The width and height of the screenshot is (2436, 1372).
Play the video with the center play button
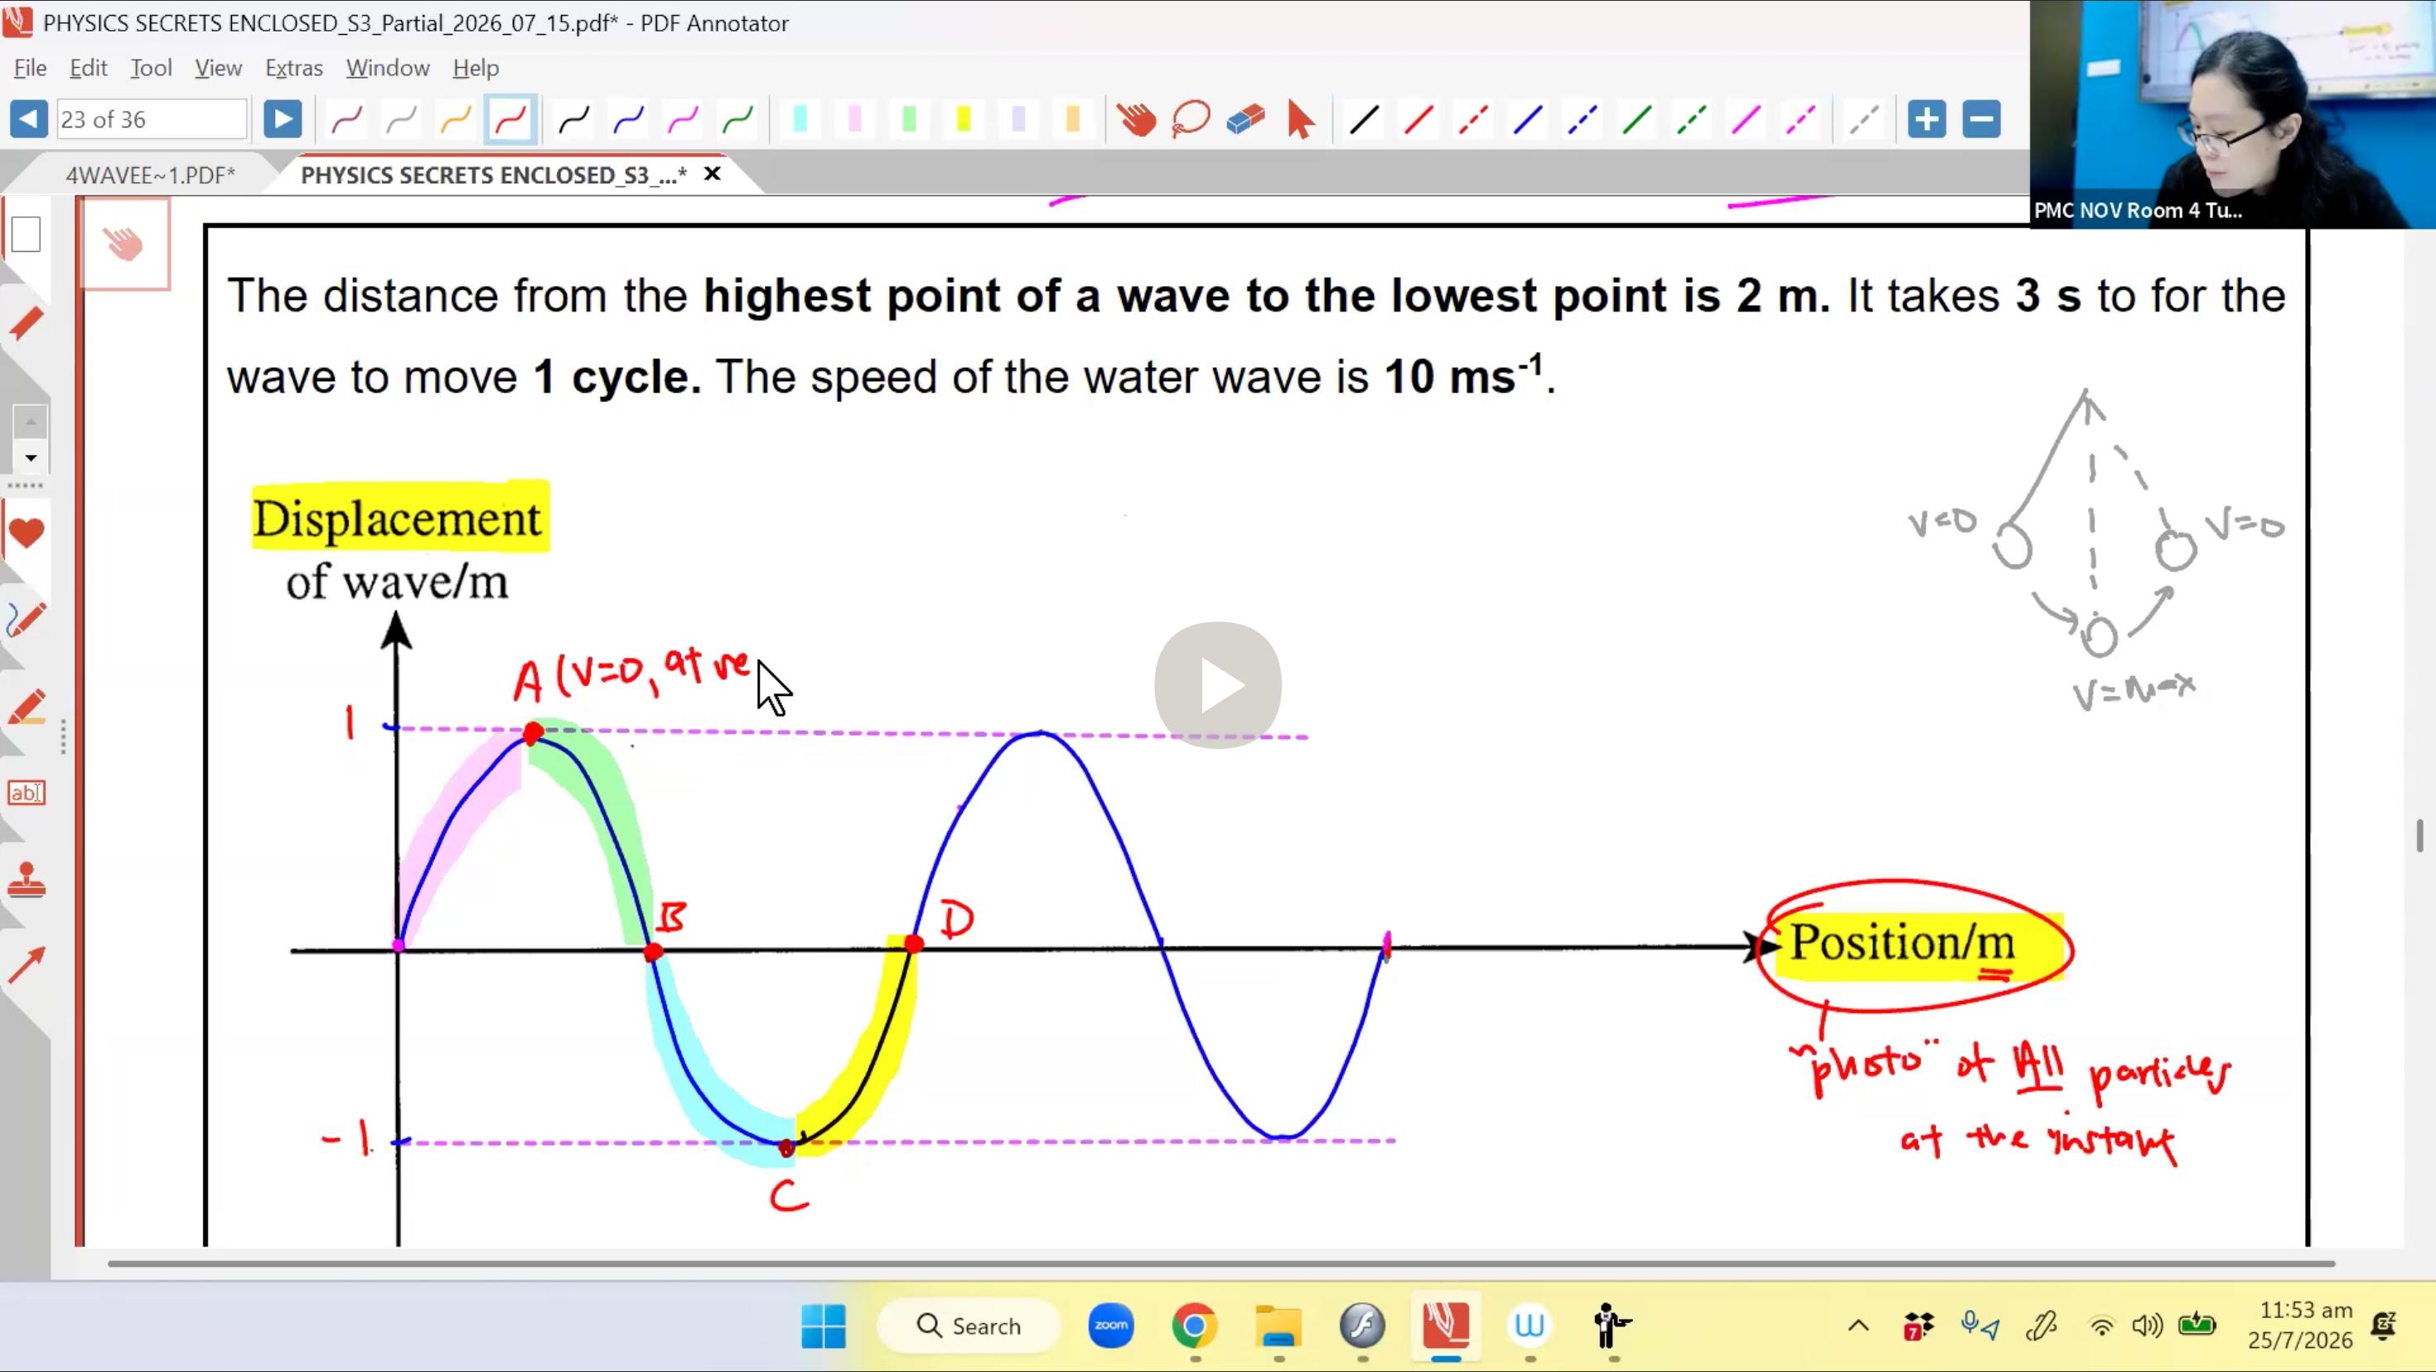point(1218,684)
